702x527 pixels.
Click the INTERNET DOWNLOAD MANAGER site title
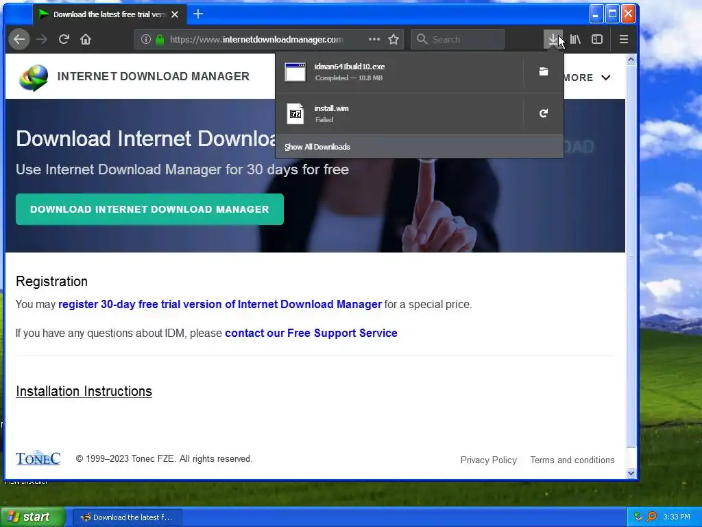coord(153,76)
